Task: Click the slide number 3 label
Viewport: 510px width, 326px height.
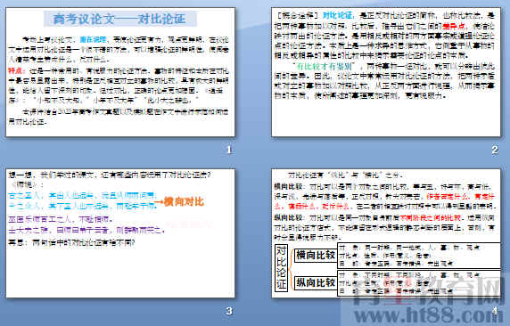Action: 229,311
